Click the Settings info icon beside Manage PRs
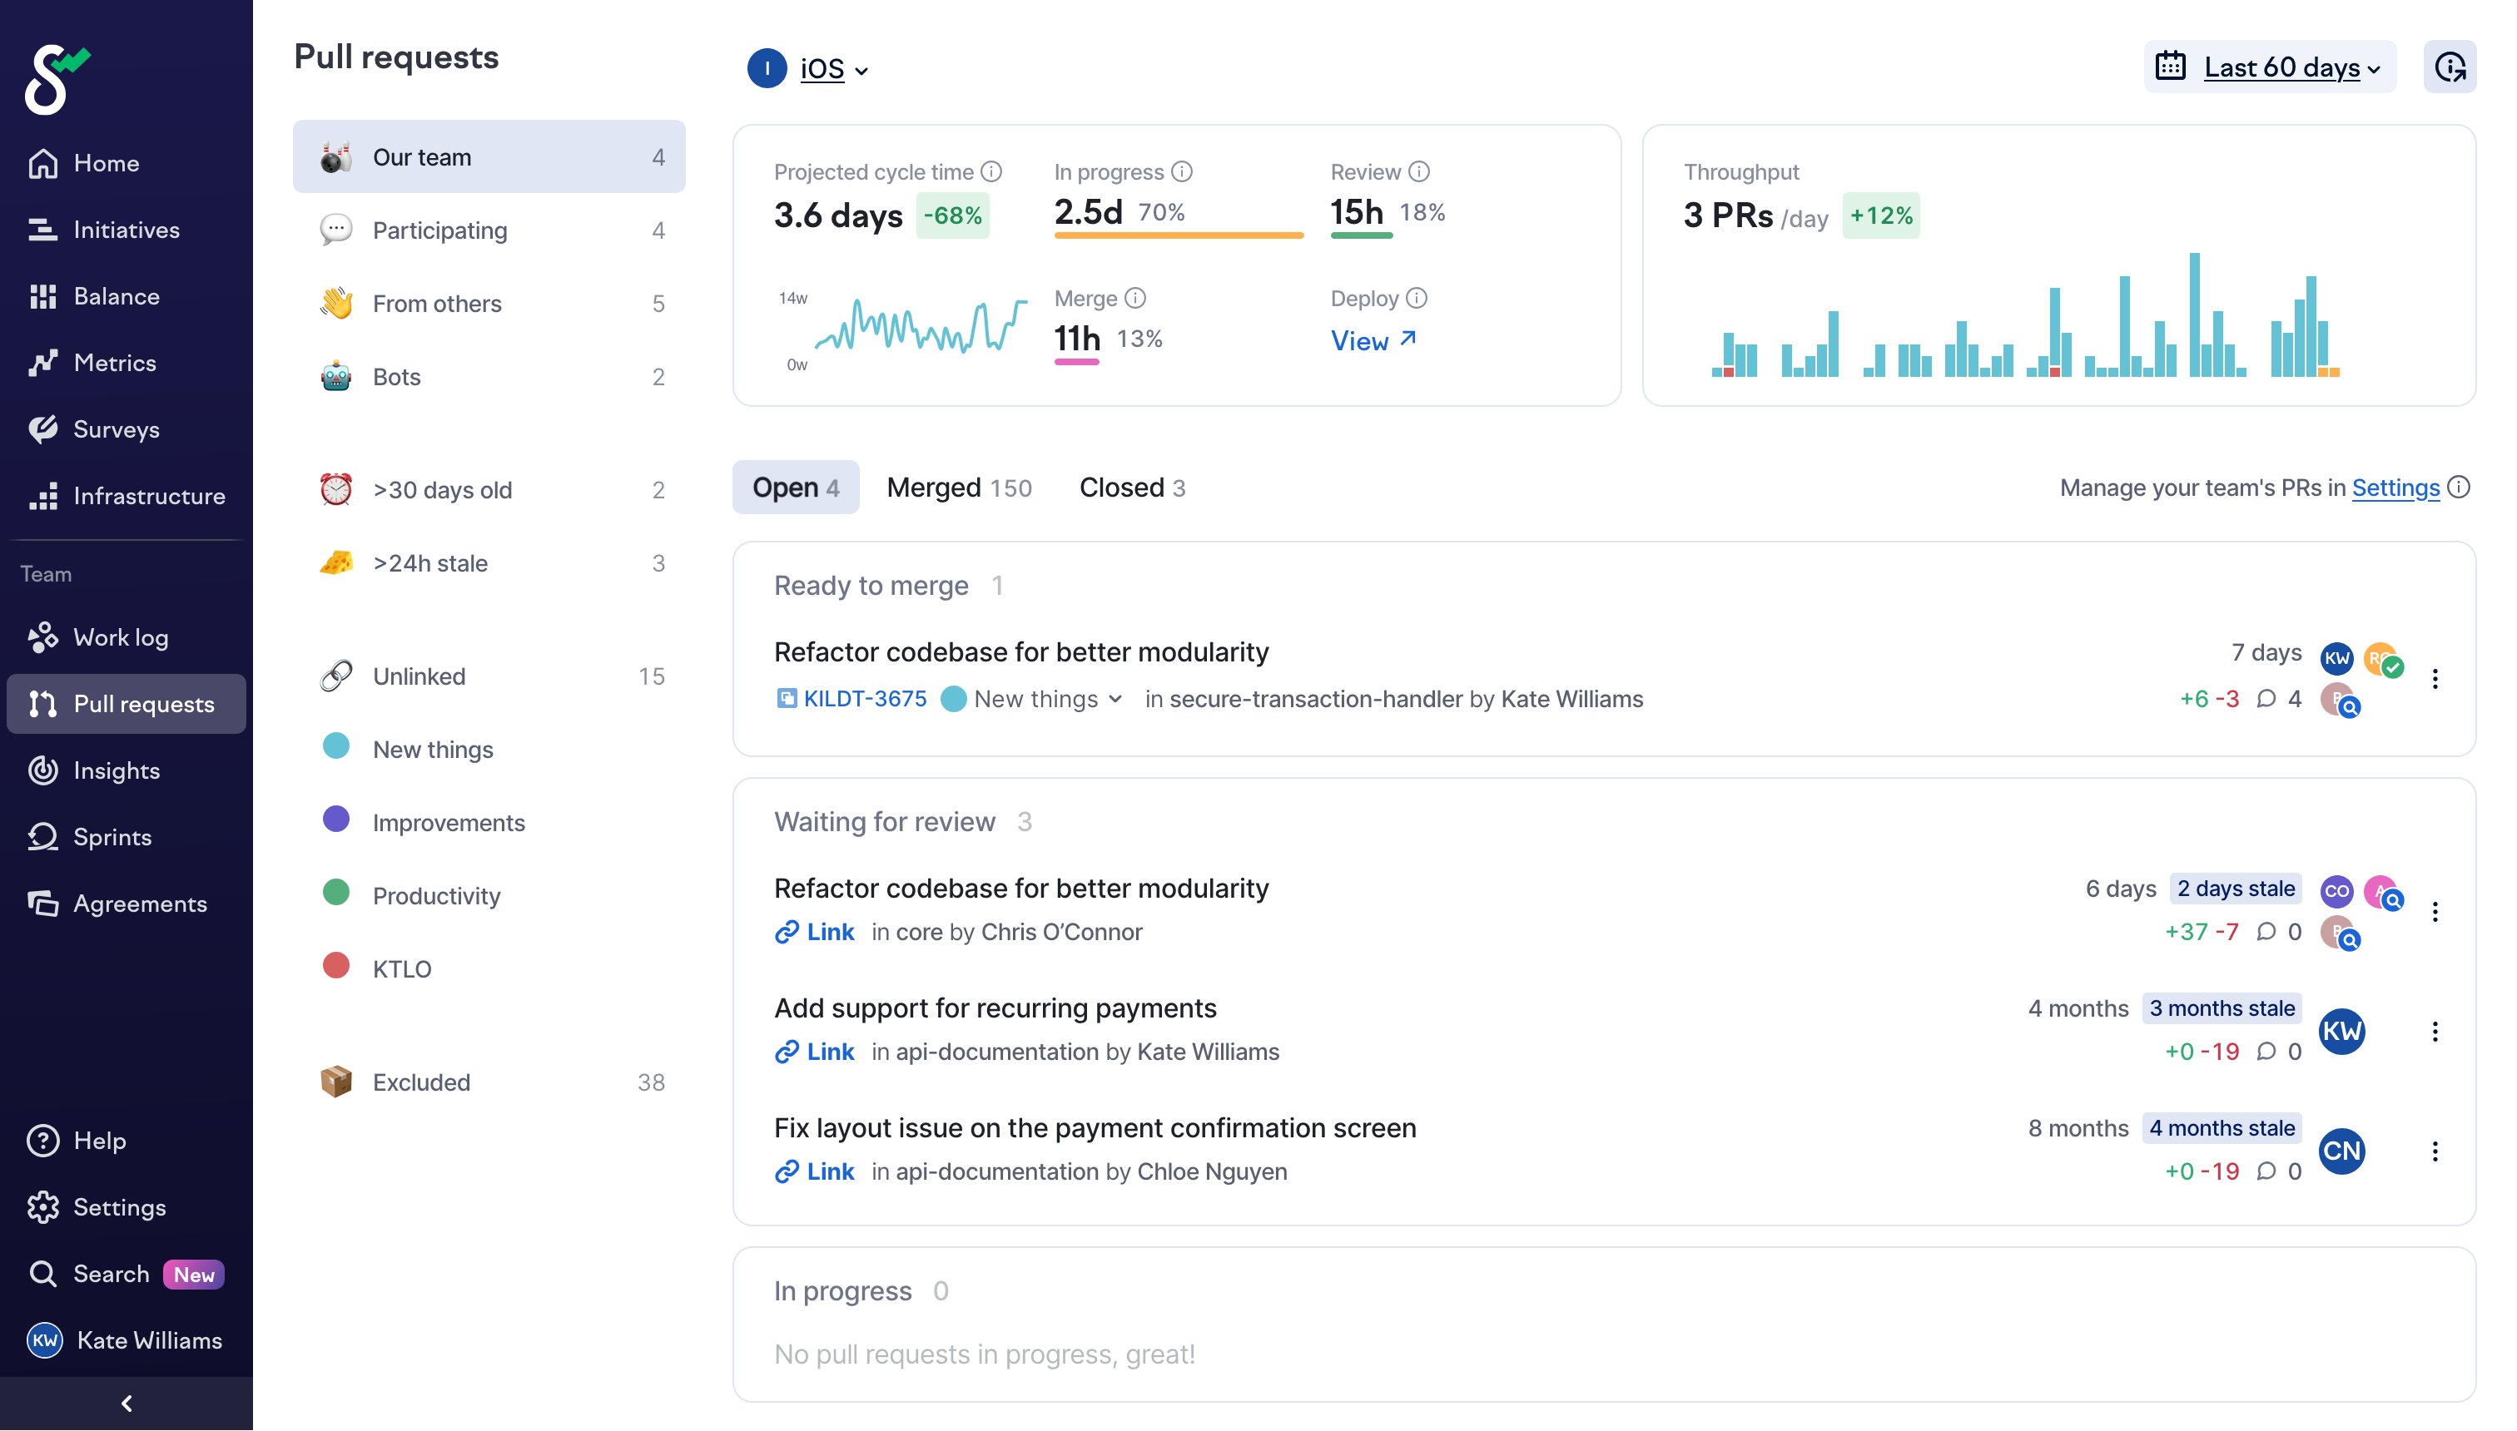Image resolution: width=2517 pixels, height=1431 pixels. click(x=2459, y=488)
